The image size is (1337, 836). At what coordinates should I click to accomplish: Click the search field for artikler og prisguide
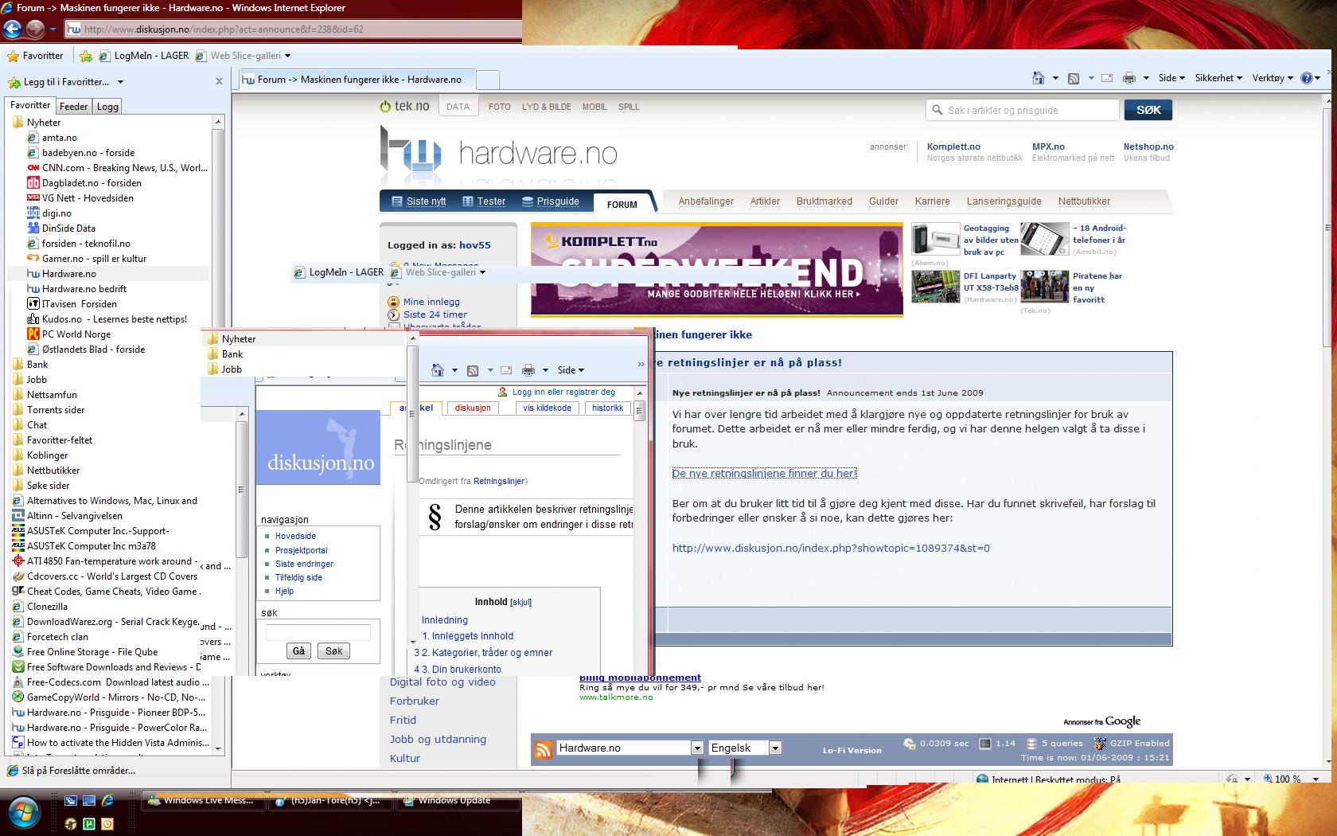1023,110
